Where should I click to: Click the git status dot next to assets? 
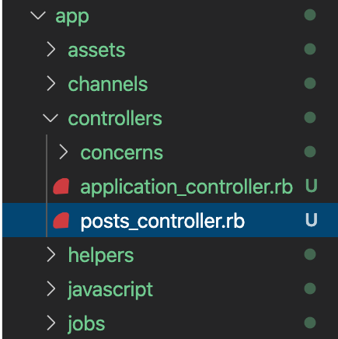click(310, 49)
